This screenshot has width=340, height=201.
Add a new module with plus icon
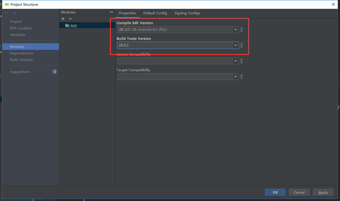coord(63,19)
